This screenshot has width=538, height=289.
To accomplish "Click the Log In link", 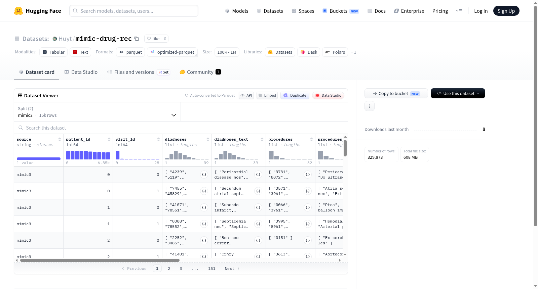I will click(481, 11).
